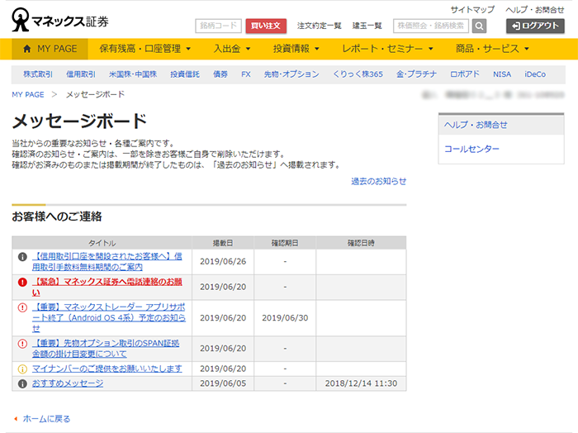The height and width of the screenshot is (433, 578).
Task: Click 2018/12/14 11:30 timestamp cell
Action: tap(361, 383)
